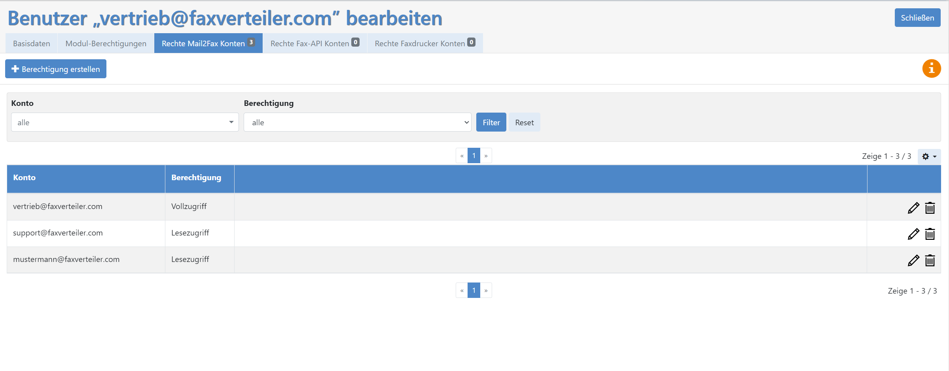Edit permission for vertrieb@faxverteiler.com
The width and height of the screenshot is (949, 371).
pyautogui.click(x=913, y=207)
